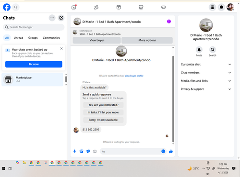This screenshot has width=240, height=177.
Task: Open the account profile picture menu
Action: pos(230,7)
